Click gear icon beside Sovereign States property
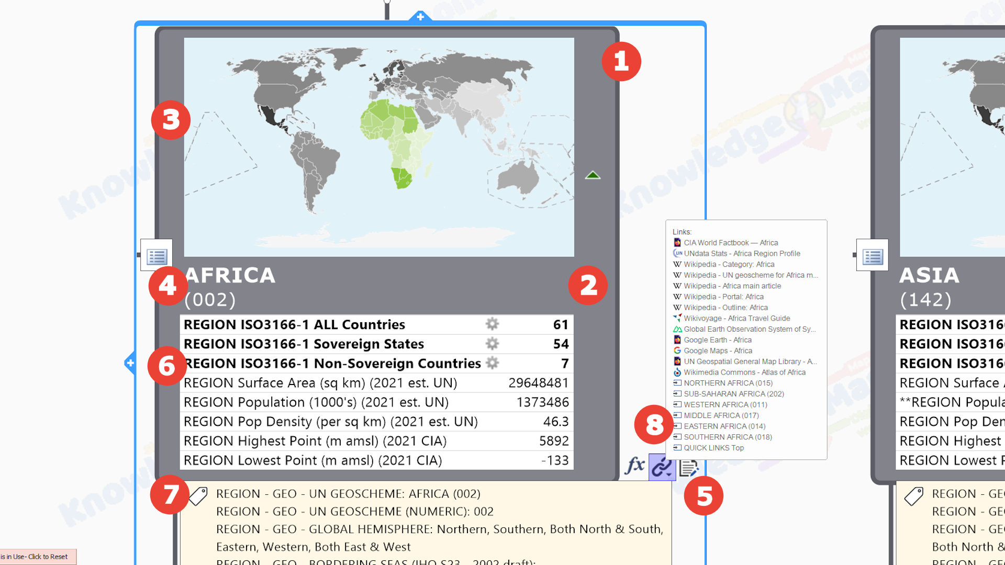Viewport: 1005px width, 565px height. [x=492, y=344]
